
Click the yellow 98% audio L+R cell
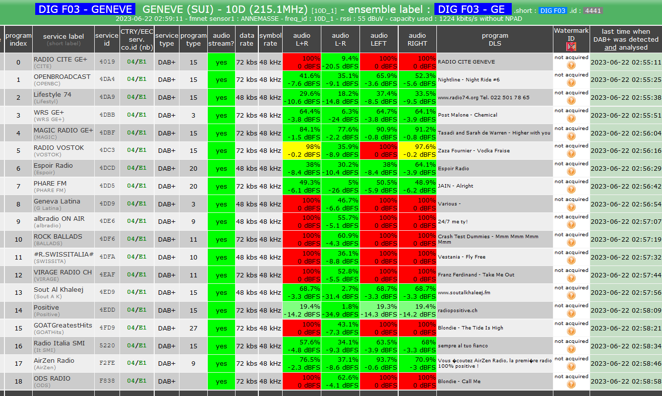point(301,151)
